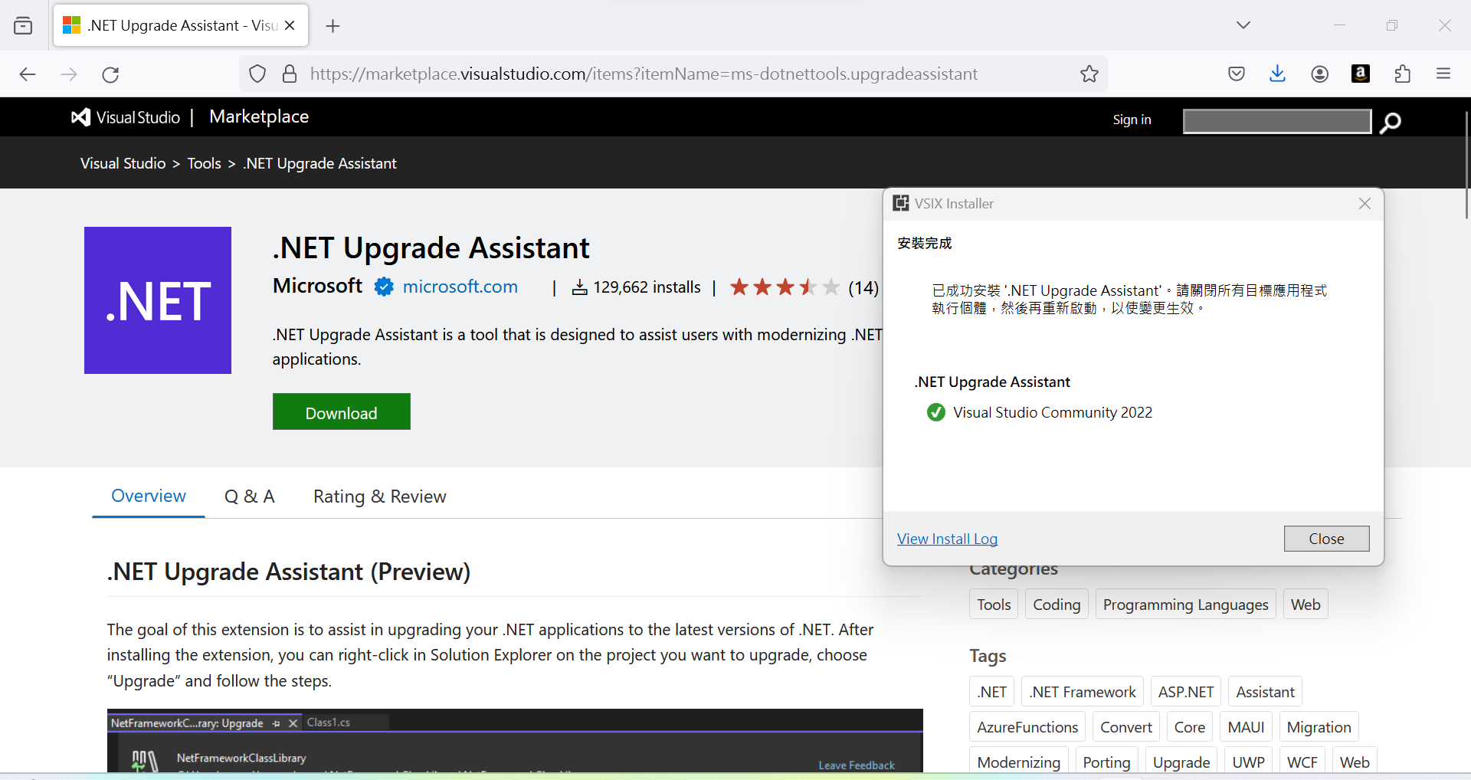Open the Firefox hamburger menu

pos(1443,74)
